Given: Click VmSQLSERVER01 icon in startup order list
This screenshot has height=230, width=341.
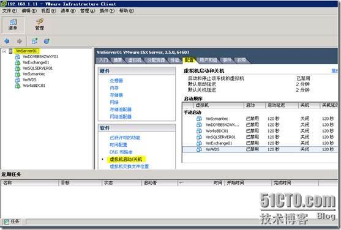Looking at the screenshot, I should [x=199, y=137].
